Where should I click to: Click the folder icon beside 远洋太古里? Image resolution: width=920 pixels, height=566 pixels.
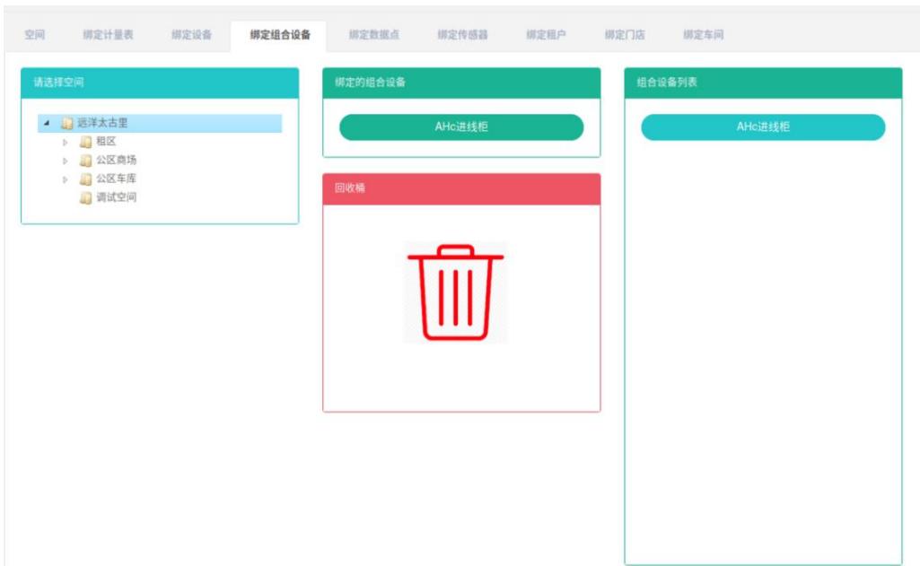(x=66, y=124)
